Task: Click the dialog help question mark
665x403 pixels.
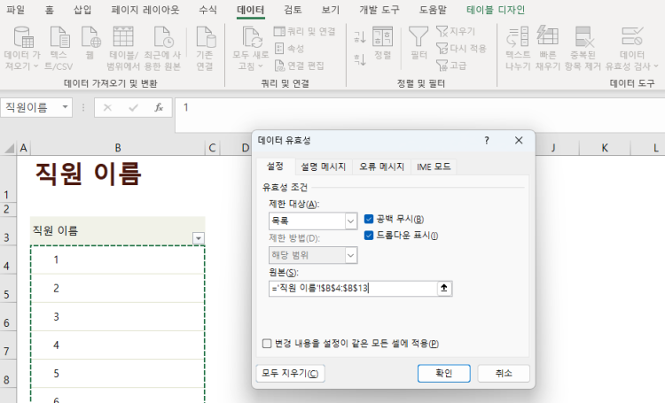Action: [487, 140]
